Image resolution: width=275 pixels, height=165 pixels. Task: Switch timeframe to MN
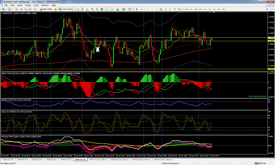pos(224,9)
